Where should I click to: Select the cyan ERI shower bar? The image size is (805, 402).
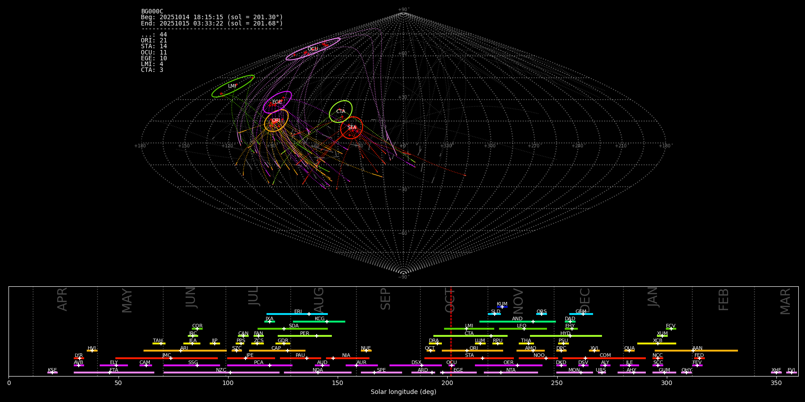[297, 314]
